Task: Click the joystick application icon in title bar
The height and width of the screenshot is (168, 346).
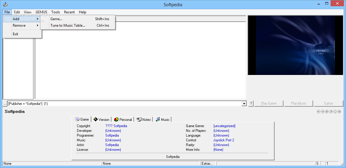Action: 5,4
